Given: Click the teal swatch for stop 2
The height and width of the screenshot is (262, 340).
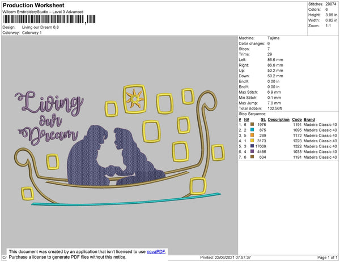Looking at the screenshot, I should (252, 130).
